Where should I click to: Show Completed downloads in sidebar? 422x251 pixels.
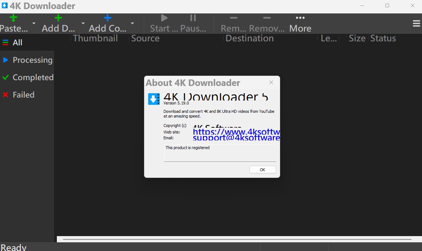point(33,78)
